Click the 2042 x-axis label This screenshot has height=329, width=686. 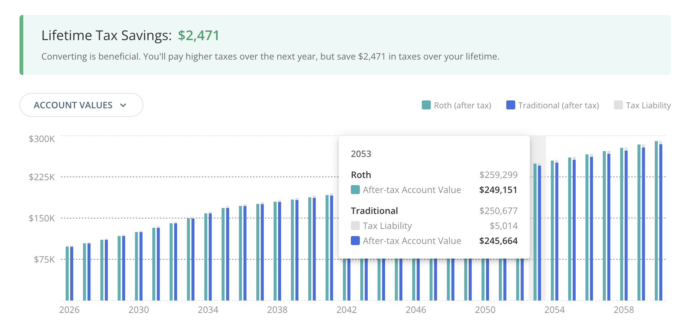click(347, 310)
